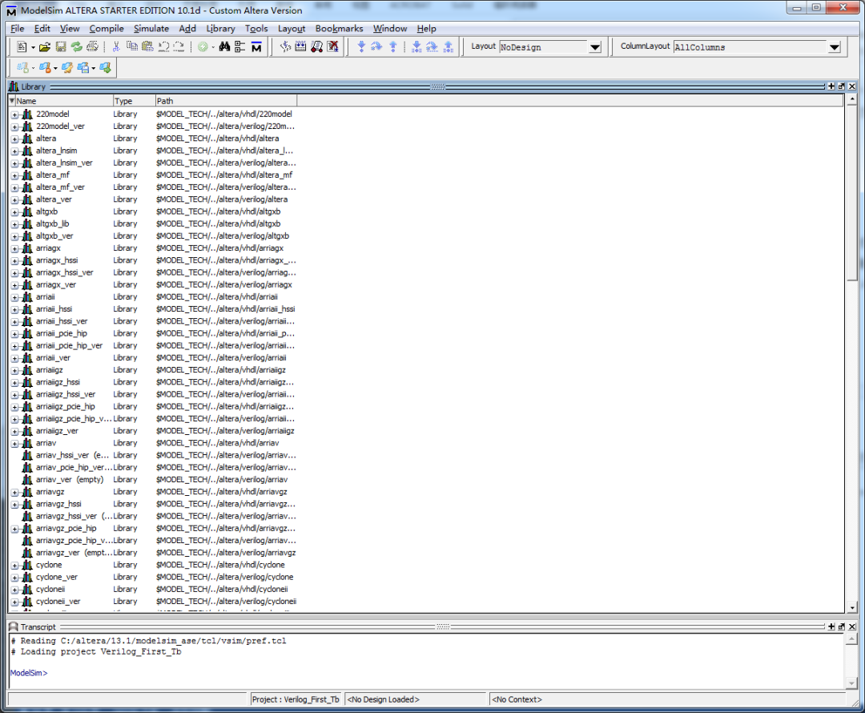Click the Open folder toolbar icon
Viewport: 865px width, 713px height.
click(45, 47)
